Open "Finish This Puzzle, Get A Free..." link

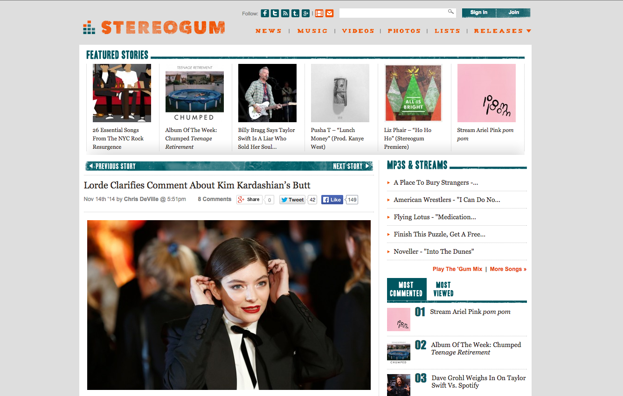pyautogui.click(x=440, y=234)
